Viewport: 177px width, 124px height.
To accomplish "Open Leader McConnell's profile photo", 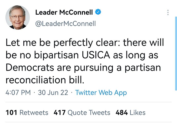I will (x=18, y=17).
